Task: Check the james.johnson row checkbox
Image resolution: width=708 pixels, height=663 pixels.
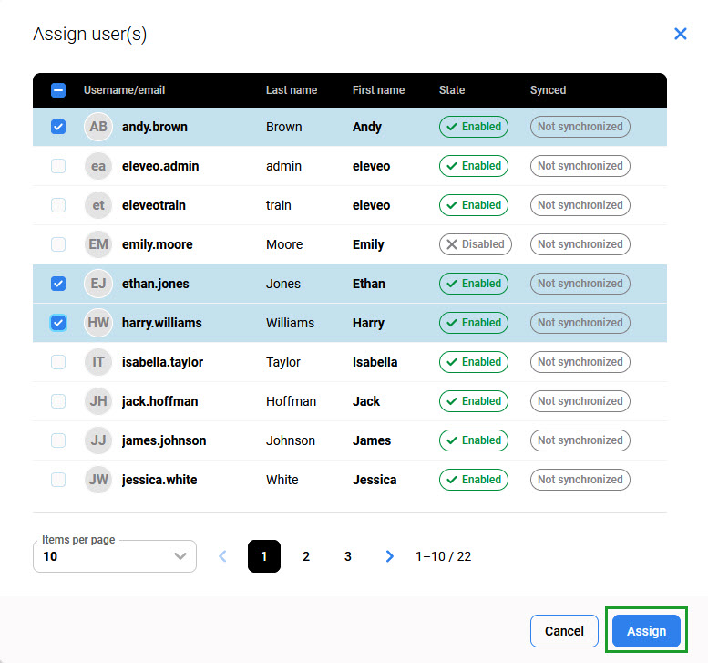Action: (x=58, y=440)
